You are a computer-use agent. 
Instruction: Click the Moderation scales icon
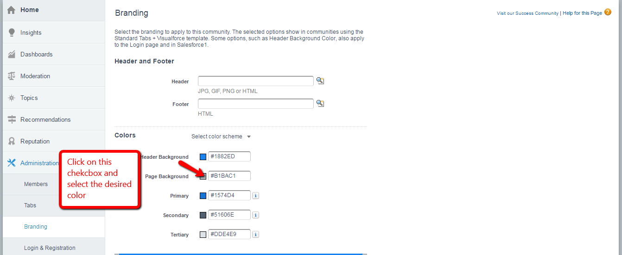12,76
